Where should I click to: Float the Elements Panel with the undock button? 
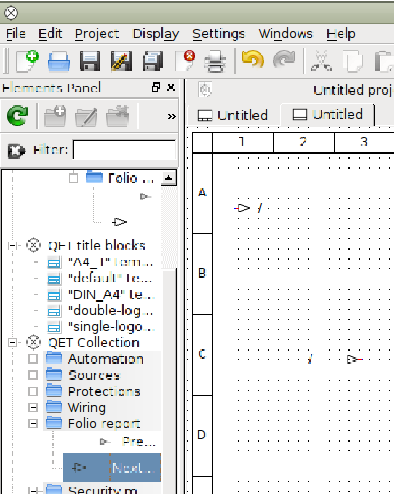156,87
